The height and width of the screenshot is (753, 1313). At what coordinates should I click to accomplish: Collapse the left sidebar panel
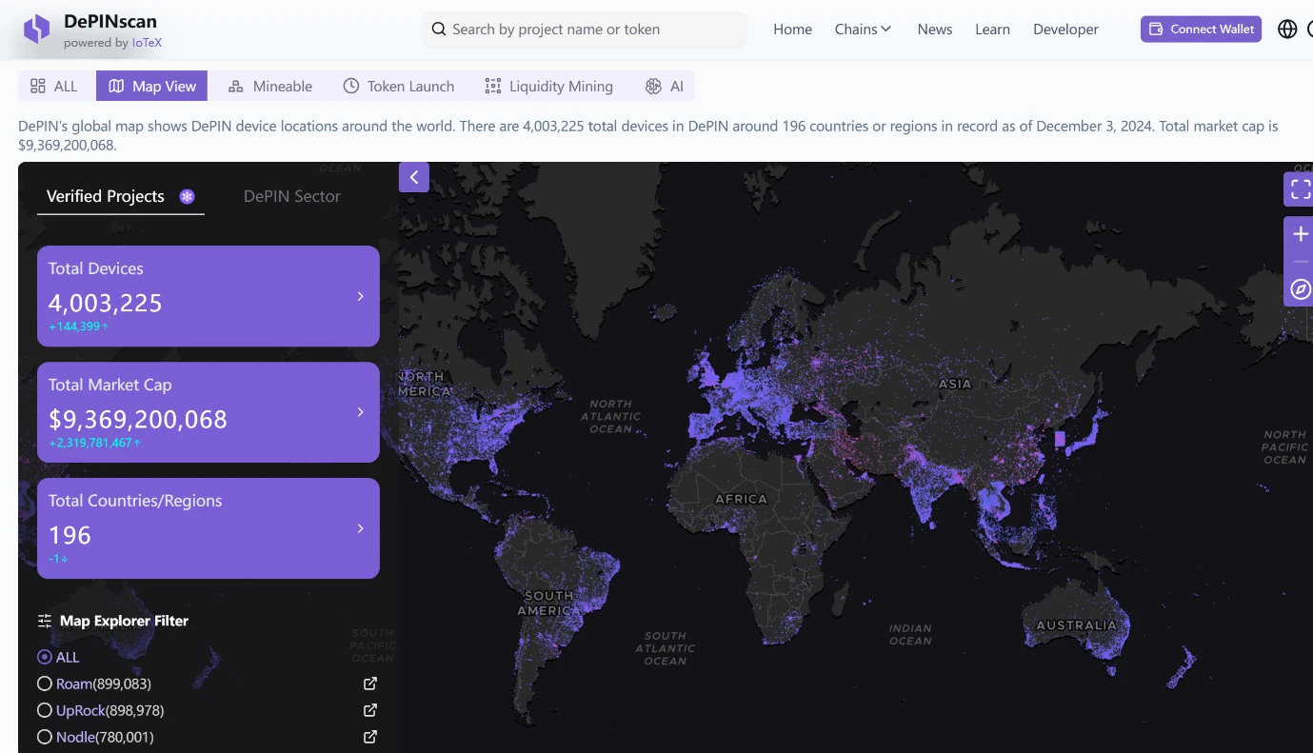click(x=414, y=177)
